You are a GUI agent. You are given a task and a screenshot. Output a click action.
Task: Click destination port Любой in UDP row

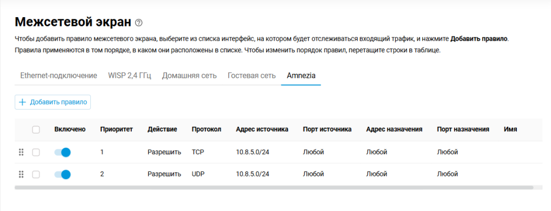(447, 174)
